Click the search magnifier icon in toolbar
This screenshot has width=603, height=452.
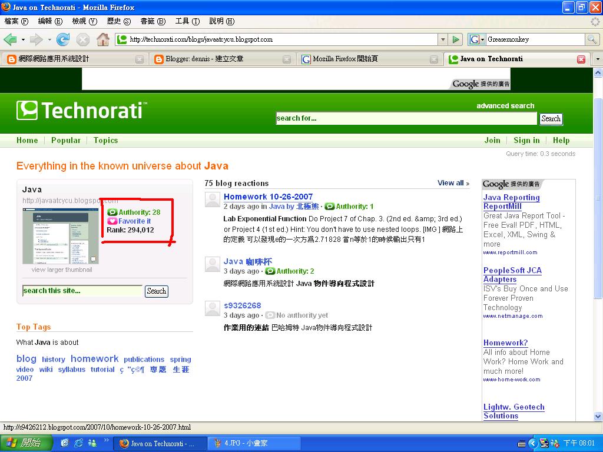point(591,39)
